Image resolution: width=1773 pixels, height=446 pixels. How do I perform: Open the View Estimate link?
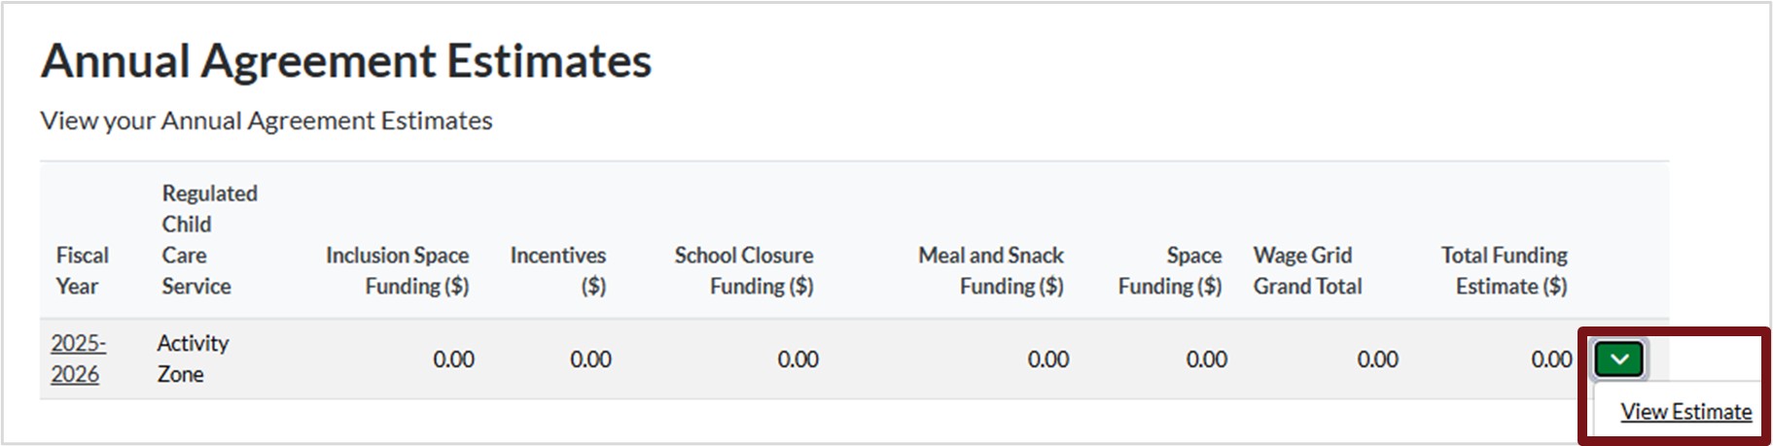(1685, 412)
